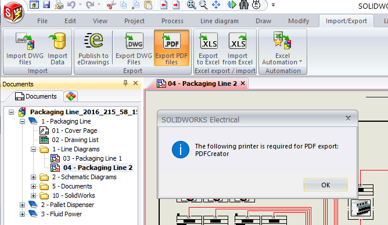Select the Pan four-arrow icon
Screen dimensions: 388x225
pyautogui.click(x=216, y=5)
